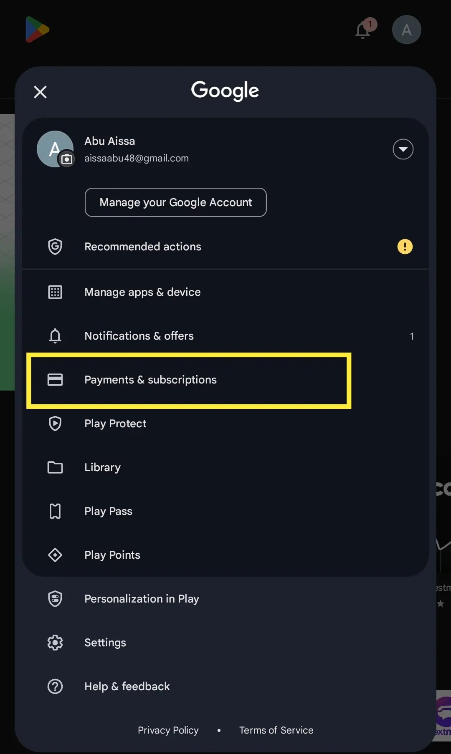Click Manage your Google Account button
Viewport: 451px width, 754px height.
click(x=175, y=202)
